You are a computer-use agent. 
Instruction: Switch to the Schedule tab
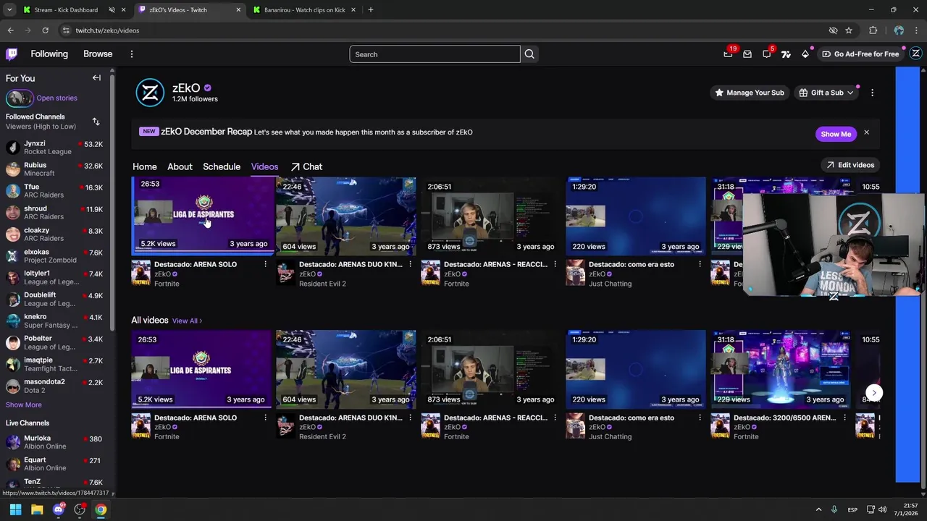(222, 166)
